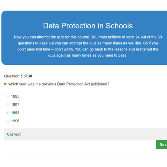Select the 1995 radio button

(7, 97)
